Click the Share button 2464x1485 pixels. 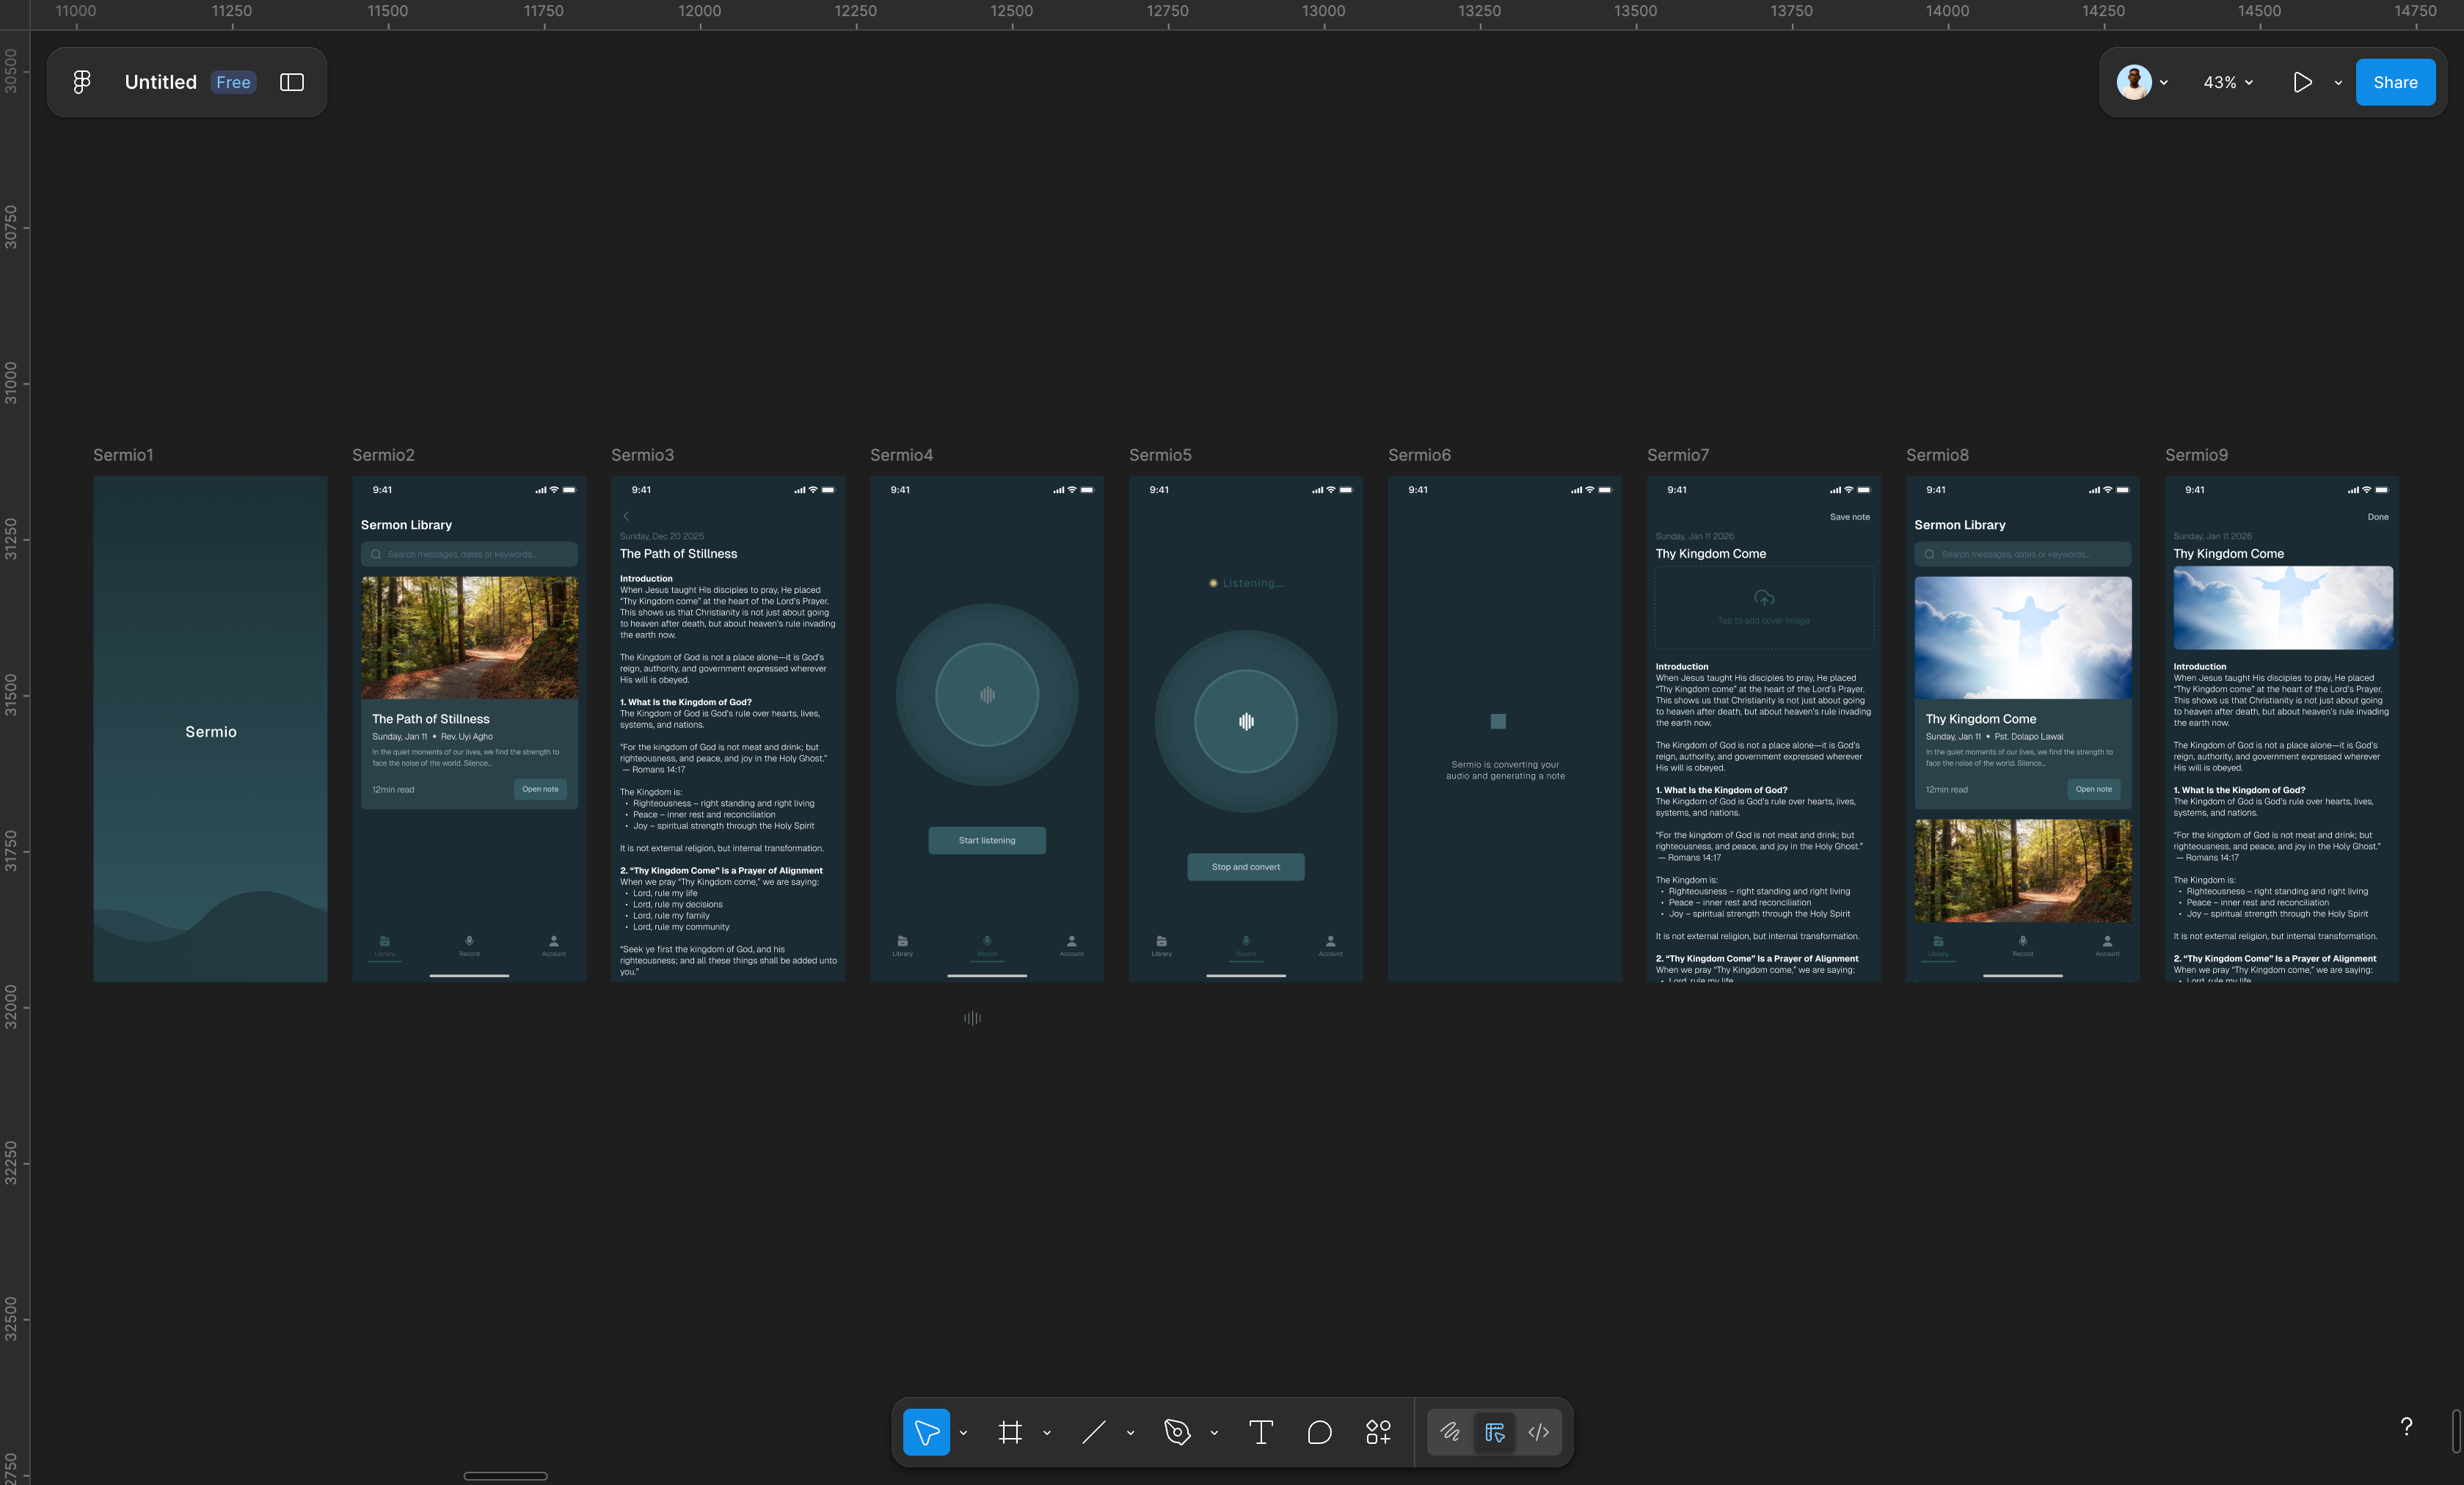(x=2394, y=82)
